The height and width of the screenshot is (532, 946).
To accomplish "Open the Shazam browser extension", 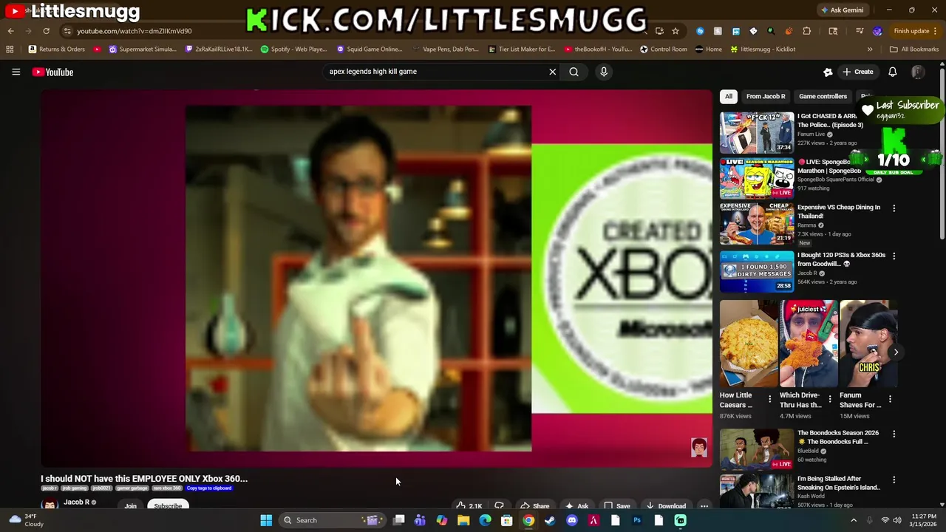I will tap(700, 31).
